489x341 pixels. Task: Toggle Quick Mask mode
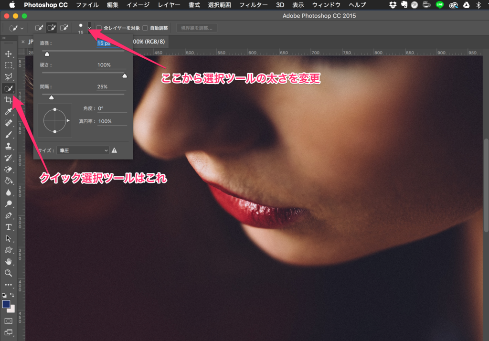(9, 321)
